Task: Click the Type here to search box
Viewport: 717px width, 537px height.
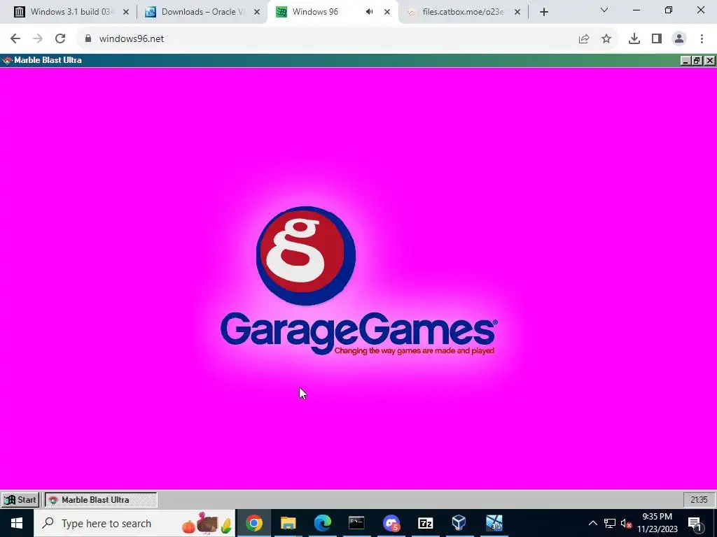Action: 134,523
